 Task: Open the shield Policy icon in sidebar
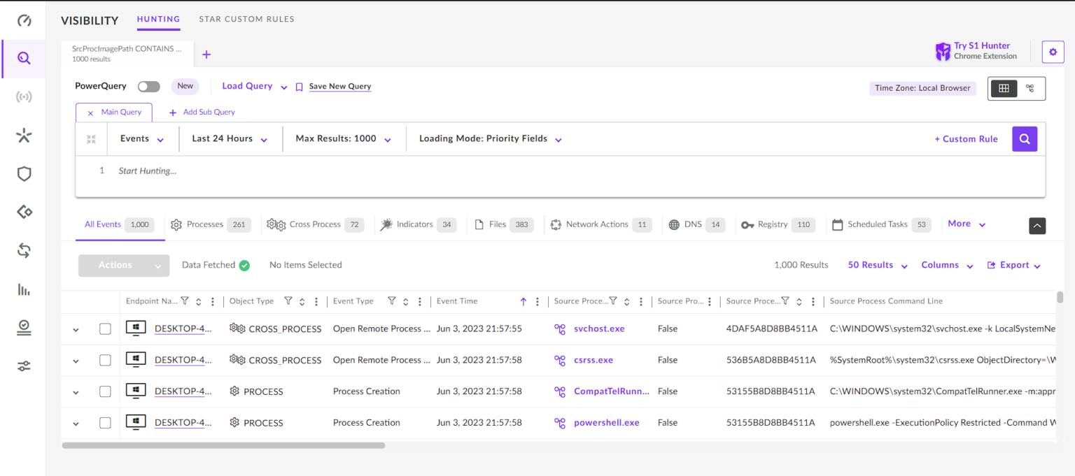pos(24,174)
